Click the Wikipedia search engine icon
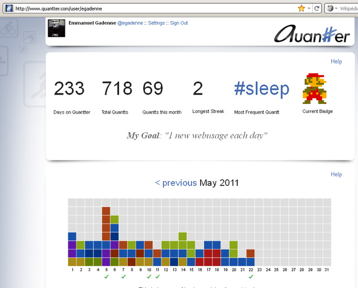Screen dimensions: 358x288 click(x=330, y=8)
